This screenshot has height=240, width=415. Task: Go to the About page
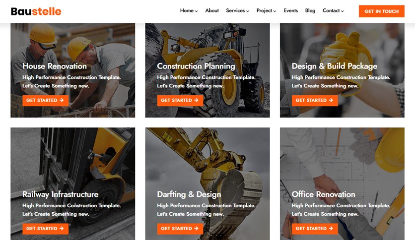[212, 10]
